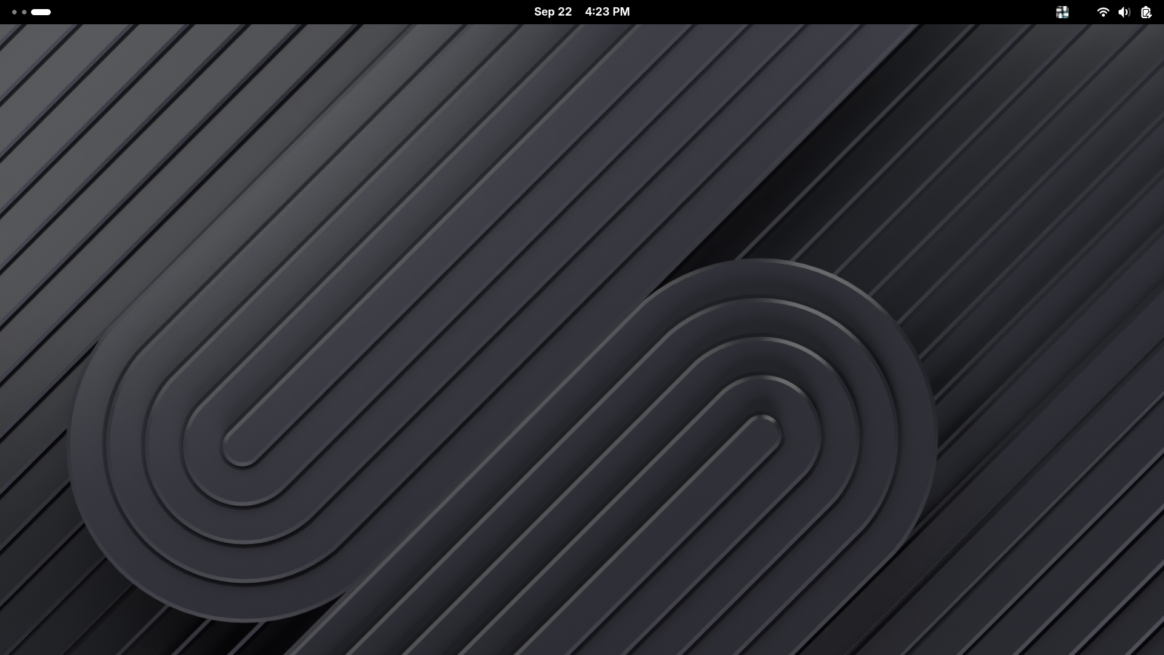The width and height of the screenshot is (1164, 655).
Task: Open network options via Wi-Fi indicator
Action: [x=1103, y=12]
